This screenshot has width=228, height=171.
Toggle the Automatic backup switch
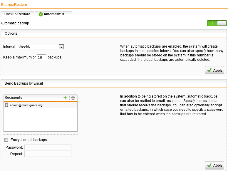(217, 23)
